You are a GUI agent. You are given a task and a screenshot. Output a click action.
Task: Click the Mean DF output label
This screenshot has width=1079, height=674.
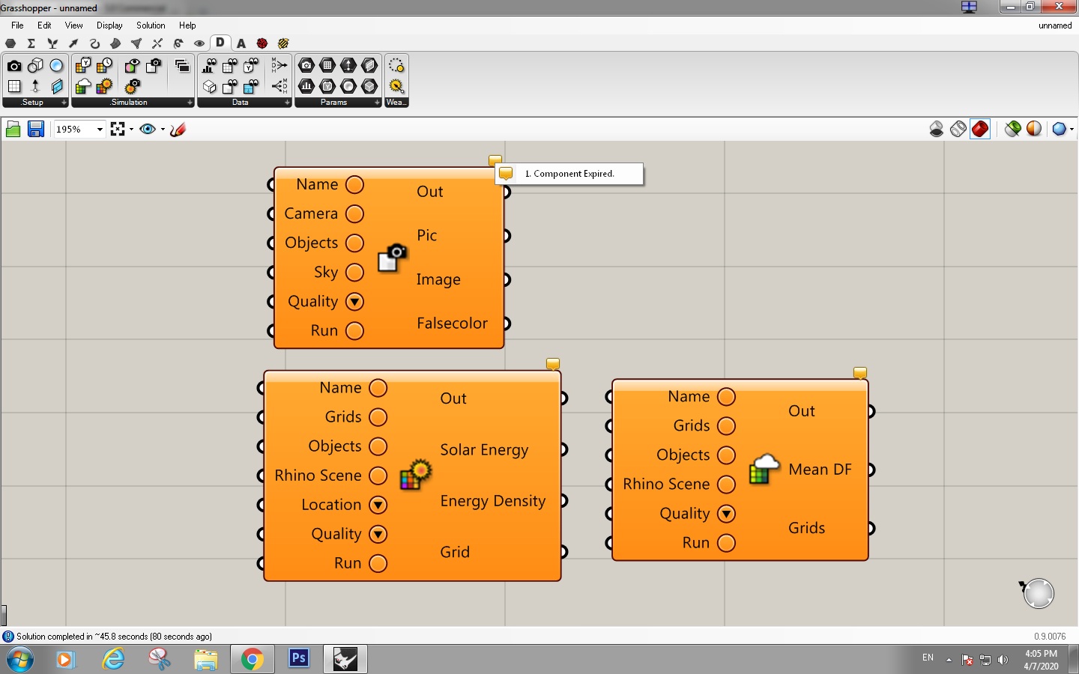point(820,470)
